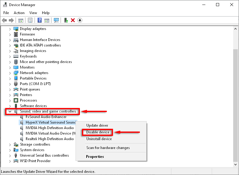Click the vertical scrollbar down arrow
This screenshot has height=175, width=239.
point(235,164)
